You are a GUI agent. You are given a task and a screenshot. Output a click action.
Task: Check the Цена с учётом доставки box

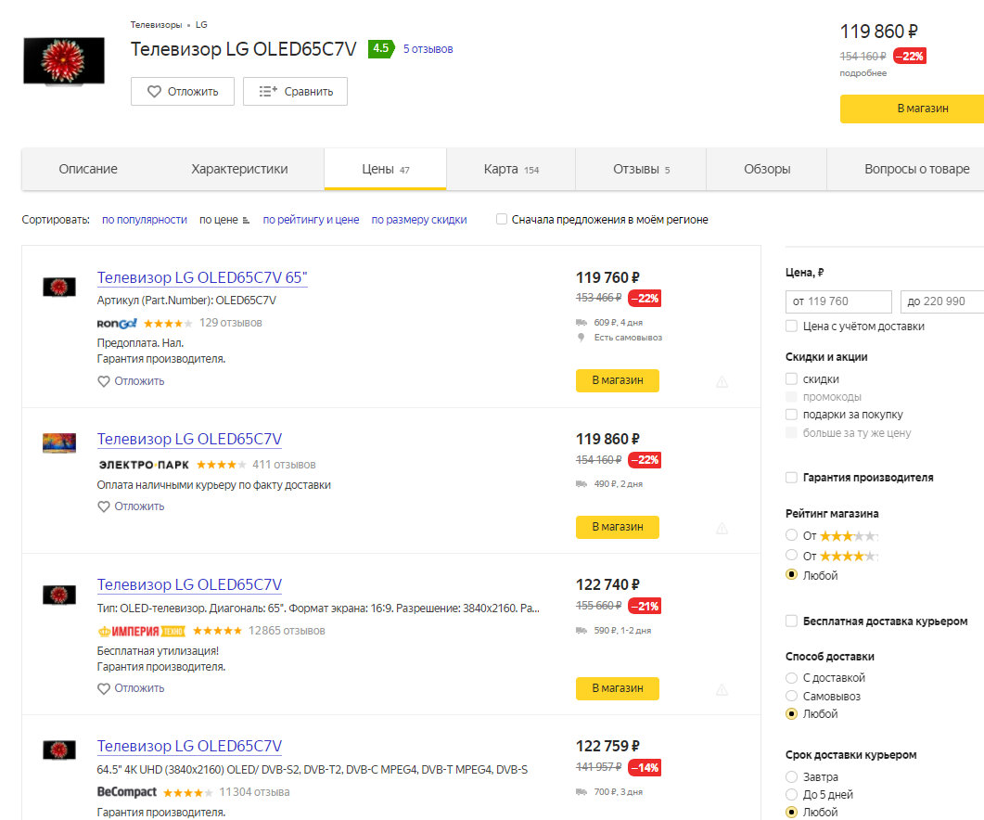tap(791, 327)
